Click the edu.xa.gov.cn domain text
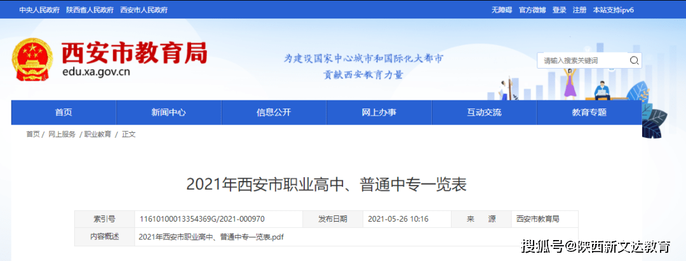Image resolution: width=686 pixels, height=261 pixels. point(96,72)
